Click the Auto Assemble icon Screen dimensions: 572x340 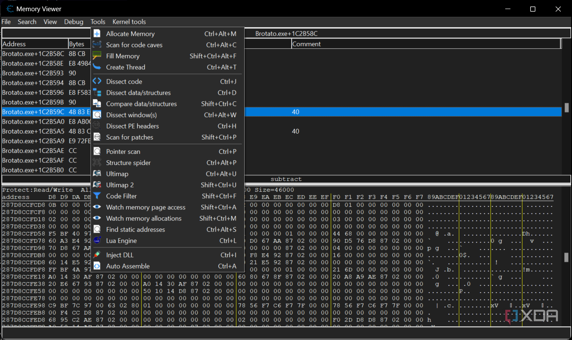(97, 266)
